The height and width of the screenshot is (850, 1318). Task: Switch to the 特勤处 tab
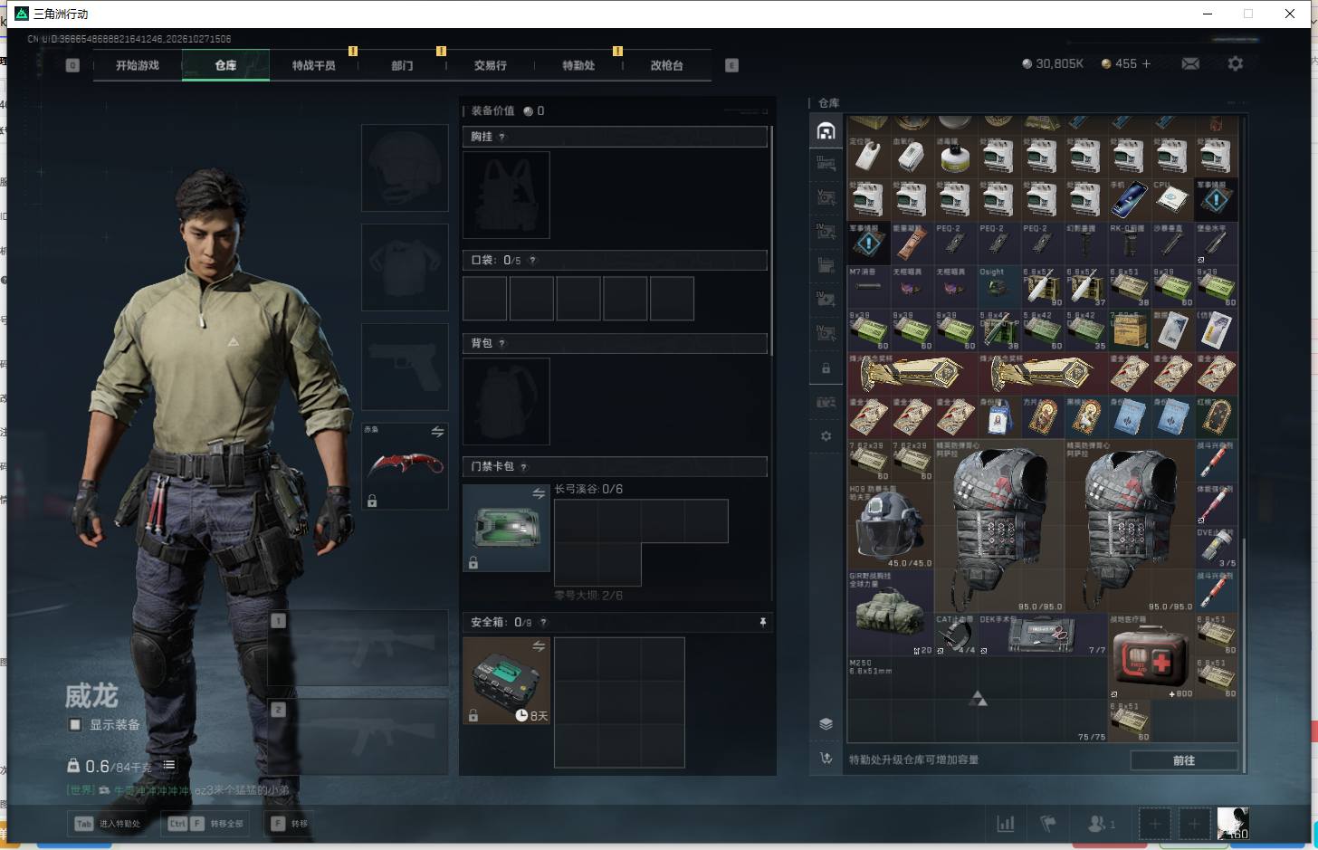578,65
